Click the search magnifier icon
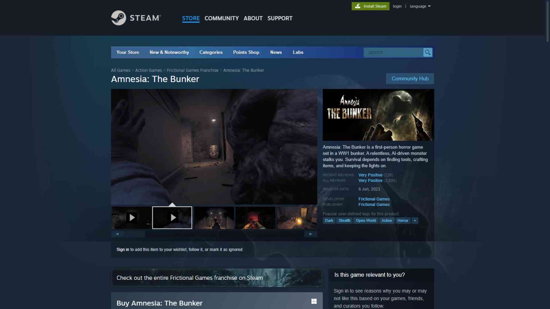The image size is (550, 309). coord(428,52)
